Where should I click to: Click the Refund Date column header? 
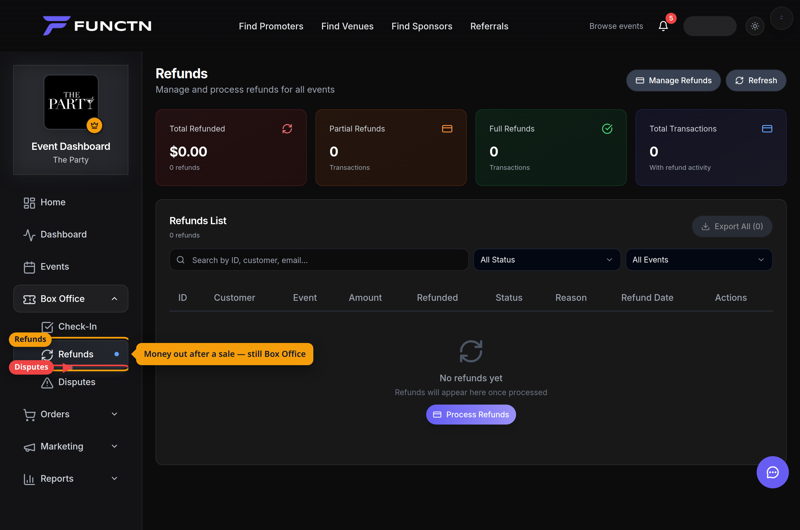(x=647, y=297)
